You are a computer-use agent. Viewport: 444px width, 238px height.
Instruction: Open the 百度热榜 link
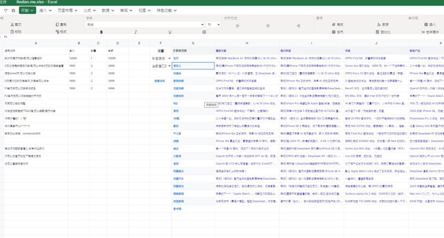178,88
